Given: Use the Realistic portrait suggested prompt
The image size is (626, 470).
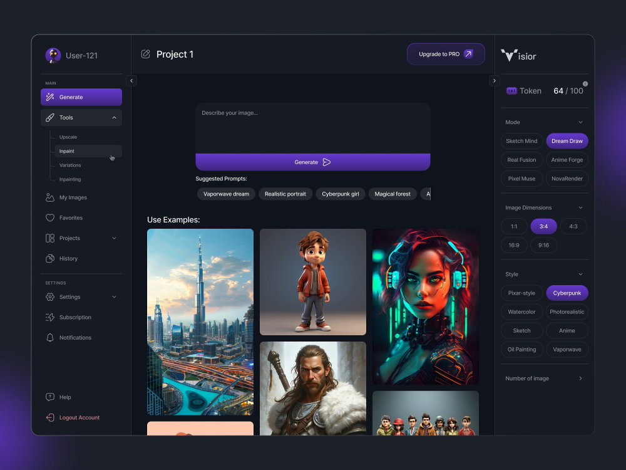Looking at the screenshot, I should point(285,194).
